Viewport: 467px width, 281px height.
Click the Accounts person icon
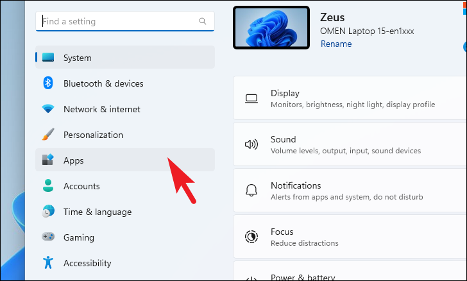[x=48, y=185]
